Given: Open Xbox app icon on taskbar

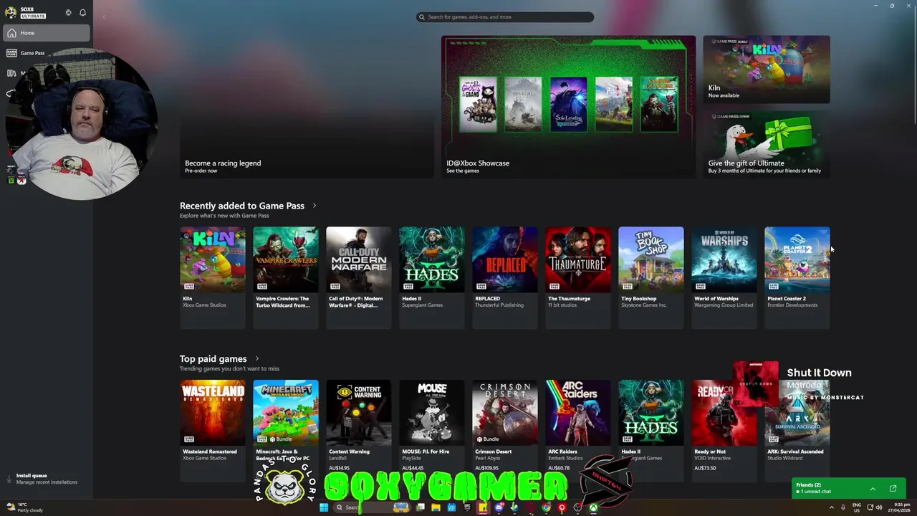Looking at the screenshot, I should 594,507.
